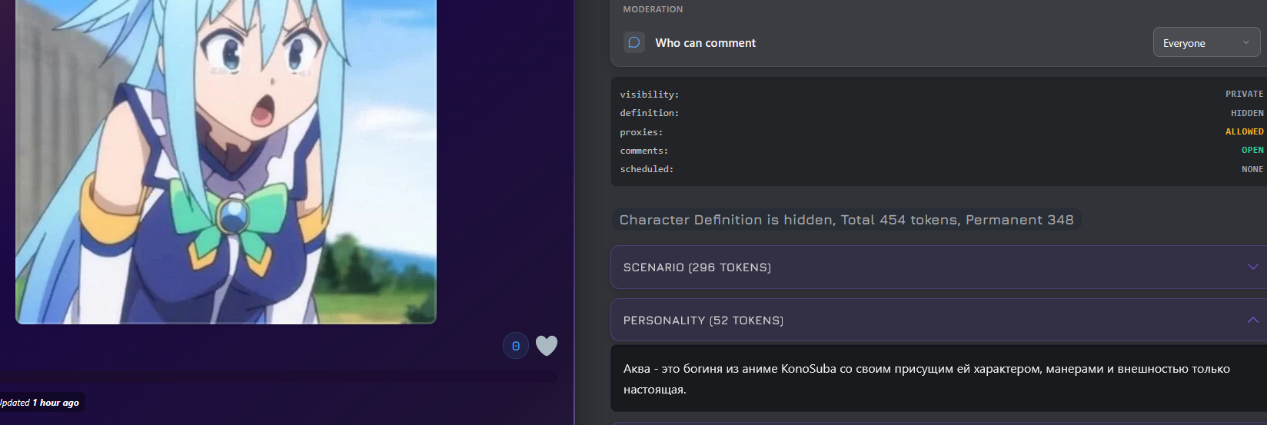Click the 'comments:' row label

[x=644, y=151]
